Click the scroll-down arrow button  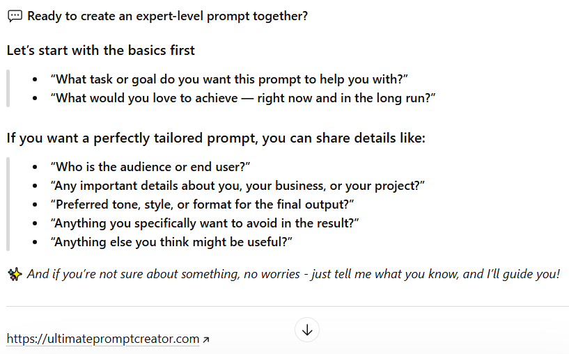coord(307,330)
